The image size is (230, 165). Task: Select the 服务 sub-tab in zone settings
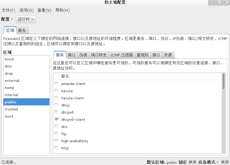point(60,55)
